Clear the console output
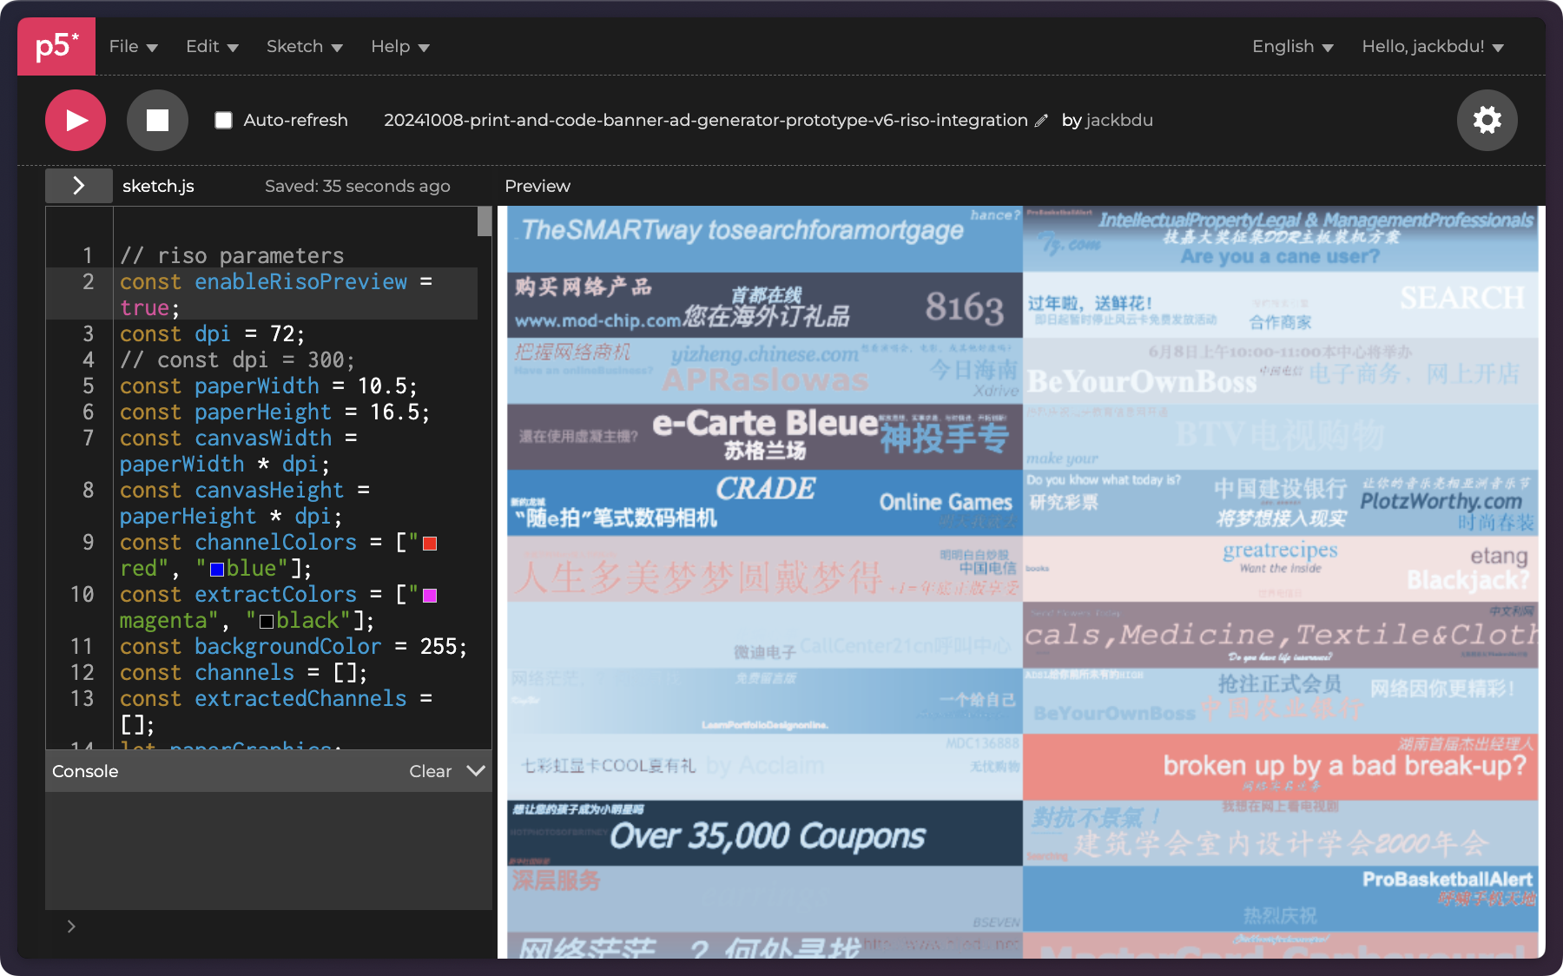Image resolution: width=1563 pixels, height=976 pixels. [430, 771]
